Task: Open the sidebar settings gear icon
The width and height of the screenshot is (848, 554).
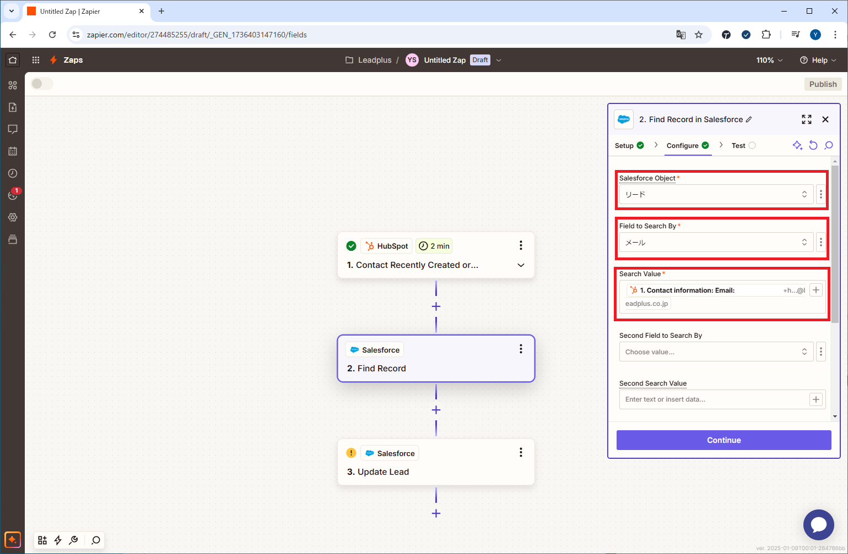Action: pyautogui.click(x=13, y=217)
